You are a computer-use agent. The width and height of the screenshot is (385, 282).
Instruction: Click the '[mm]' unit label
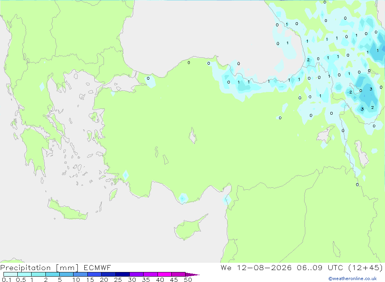point(67,267)
